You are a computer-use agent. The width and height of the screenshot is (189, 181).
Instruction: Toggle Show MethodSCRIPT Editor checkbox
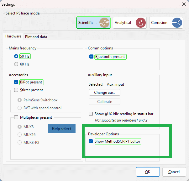tap(91, 141)
